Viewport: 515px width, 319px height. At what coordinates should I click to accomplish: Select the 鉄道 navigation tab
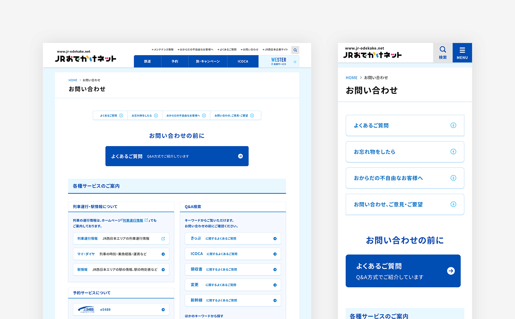(148, 61)
